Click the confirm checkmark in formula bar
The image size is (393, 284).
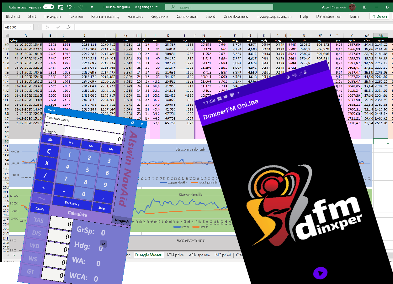click(x=58, y=27)
